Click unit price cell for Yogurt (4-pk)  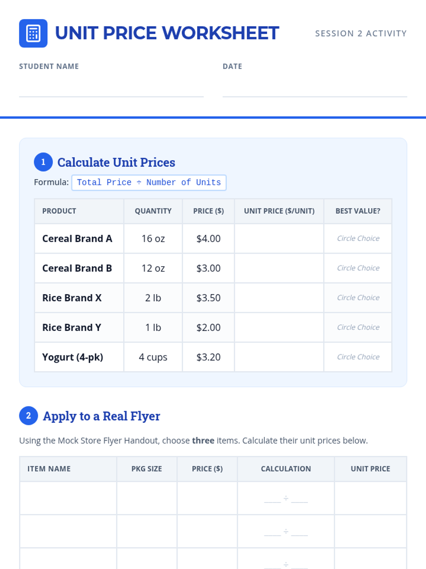coord(279,357)
